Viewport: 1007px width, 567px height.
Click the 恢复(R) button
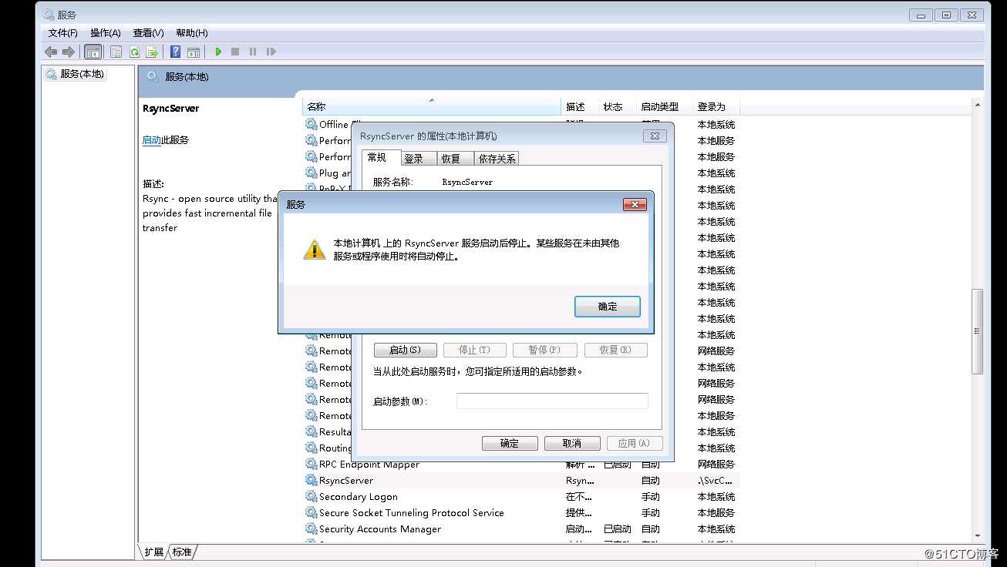(x=615, y=350)
